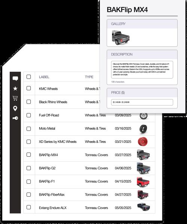Open the BAKFlip G2 label
This screenshot has width=187, height=224.
(x=47, y=168)
